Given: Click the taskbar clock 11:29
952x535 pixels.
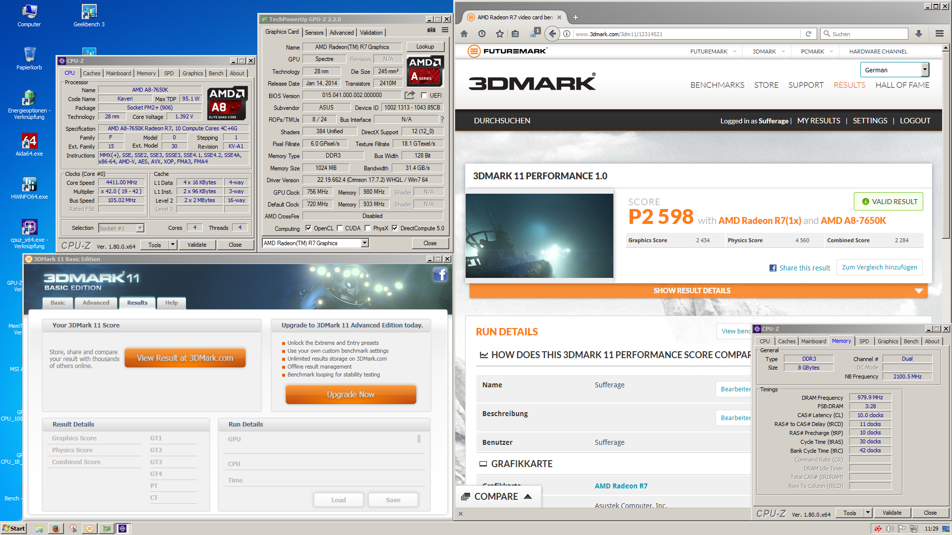Looking at the screenshot, I should point(932,529).
